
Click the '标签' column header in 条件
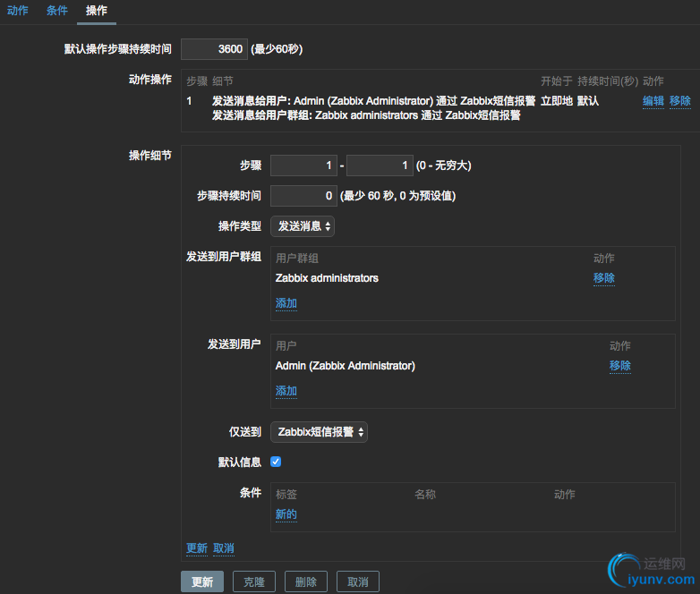click(x=286, y=495)
